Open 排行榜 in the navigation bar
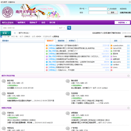This screenshot has width=131, height=131. 52,23
